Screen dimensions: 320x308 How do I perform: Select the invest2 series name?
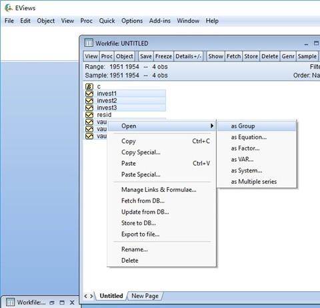[107, 101]
